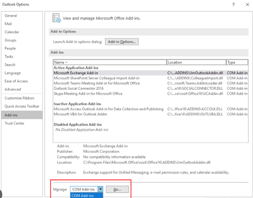Image resolution: width=253 pixels, height=198 pixels.
Task: Click the Add-in Options button
Action: click(122, 42)
